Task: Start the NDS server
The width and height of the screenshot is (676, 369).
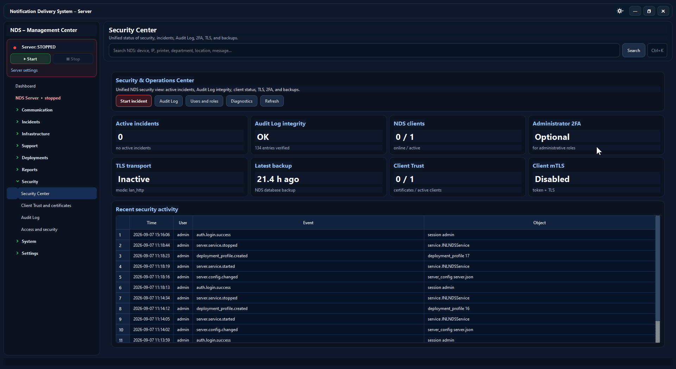Action: (x=30, y=59)
